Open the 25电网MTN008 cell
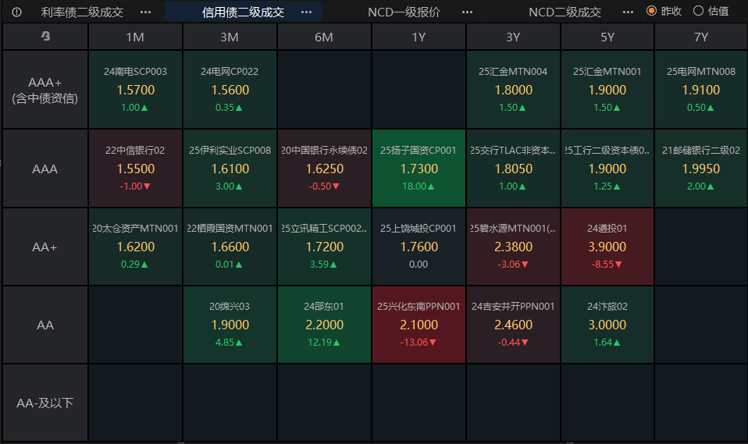Viewport: 748px width, 444px height. pos(701,90)
